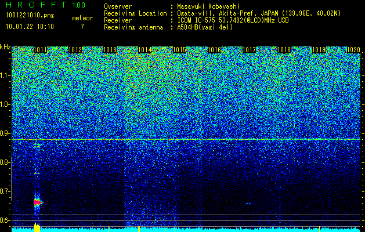365x232 pixels.
Task: Click the A504HB(yagi 4el) antenna text
Action: tap(205, 27)
